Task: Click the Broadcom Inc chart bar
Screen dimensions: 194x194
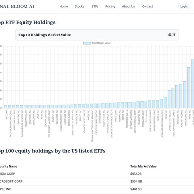Action: point(177,97)
